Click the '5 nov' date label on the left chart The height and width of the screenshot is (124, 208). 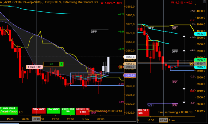click(86, 119)
